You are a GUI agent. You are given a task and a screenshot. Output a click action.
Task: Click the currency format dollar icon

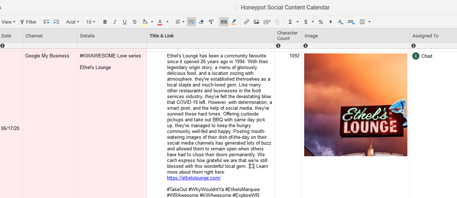click(306, 22)
